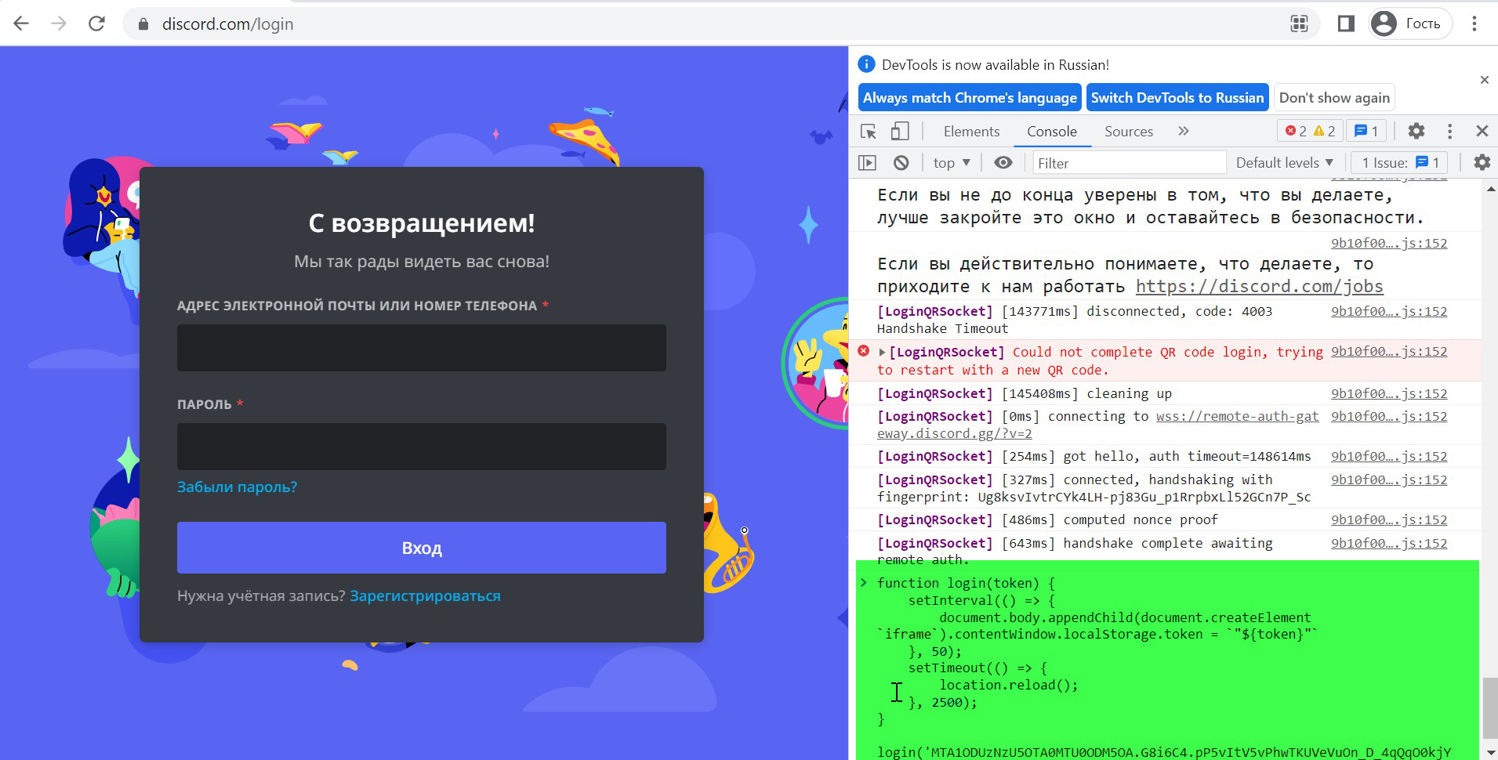Image resolution: width=1498 pixels, height=760 pixels.
Task: Close the DevTools language notification
Action: (1484, 80)
